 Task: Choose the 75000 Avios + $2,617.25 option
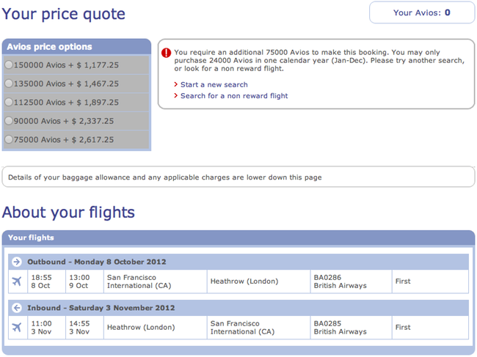point(9,139)
